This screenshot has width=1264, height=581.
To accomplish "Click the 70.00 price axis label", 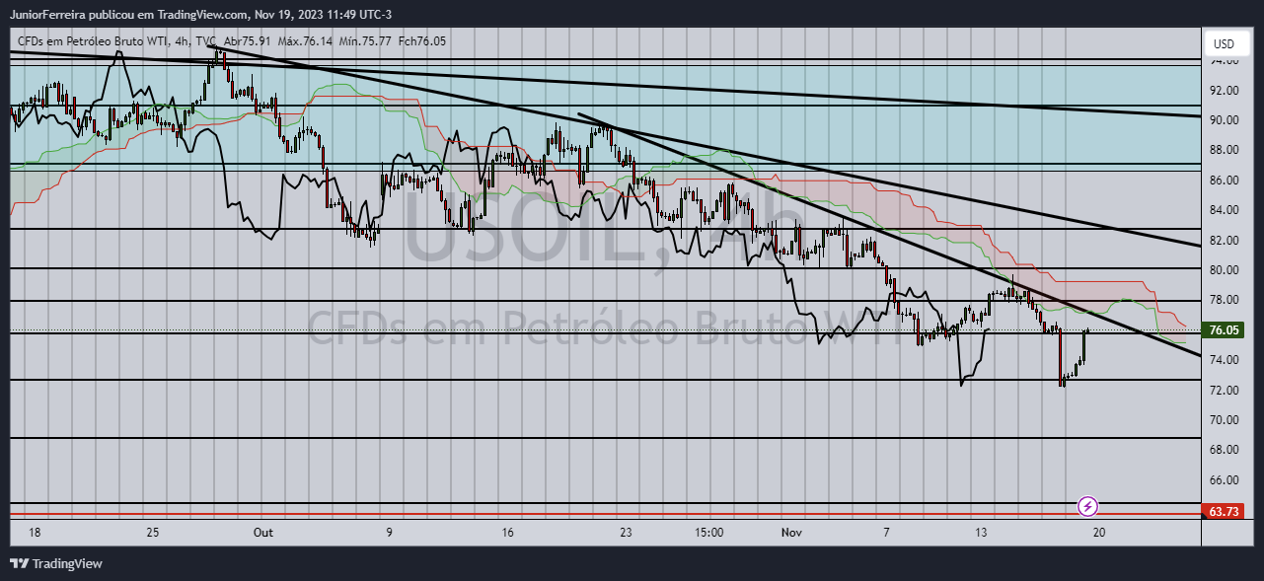I will (1224, 420).
